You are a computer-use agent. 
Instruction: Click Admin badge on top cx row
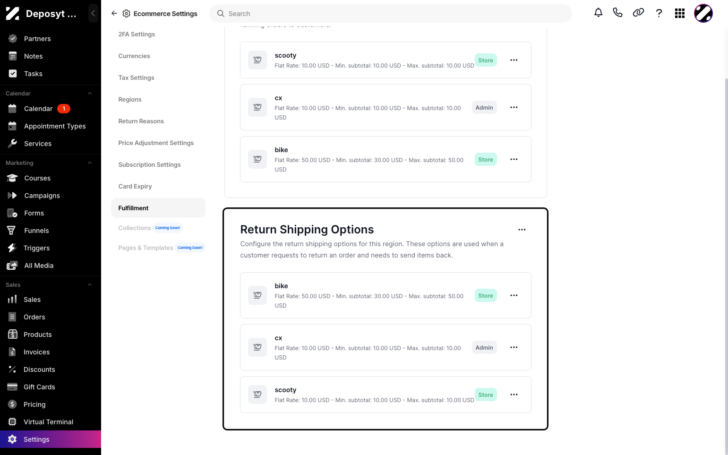click(484, 107)
